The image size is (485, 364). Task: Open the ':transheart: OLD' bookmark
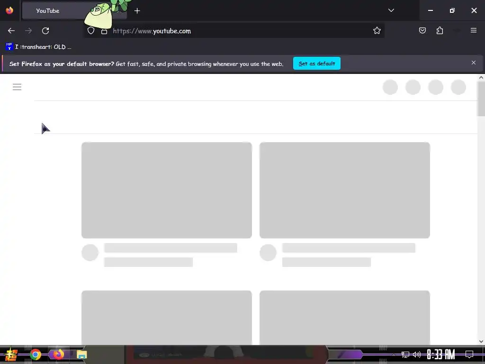pos(38,47)
